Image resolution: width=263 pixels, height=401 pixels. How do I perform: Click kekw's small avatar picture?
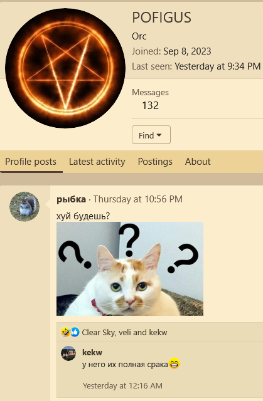point(68,353)
